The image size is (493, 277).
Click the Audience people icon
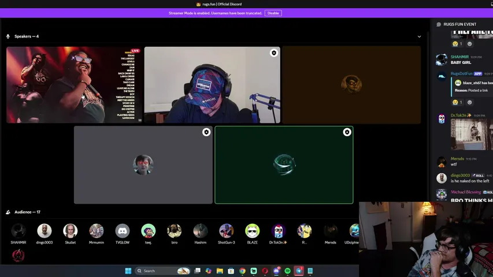[8, 212]
